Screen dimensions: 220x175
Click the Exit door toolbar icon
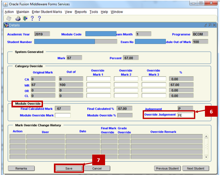click(25, 19)
